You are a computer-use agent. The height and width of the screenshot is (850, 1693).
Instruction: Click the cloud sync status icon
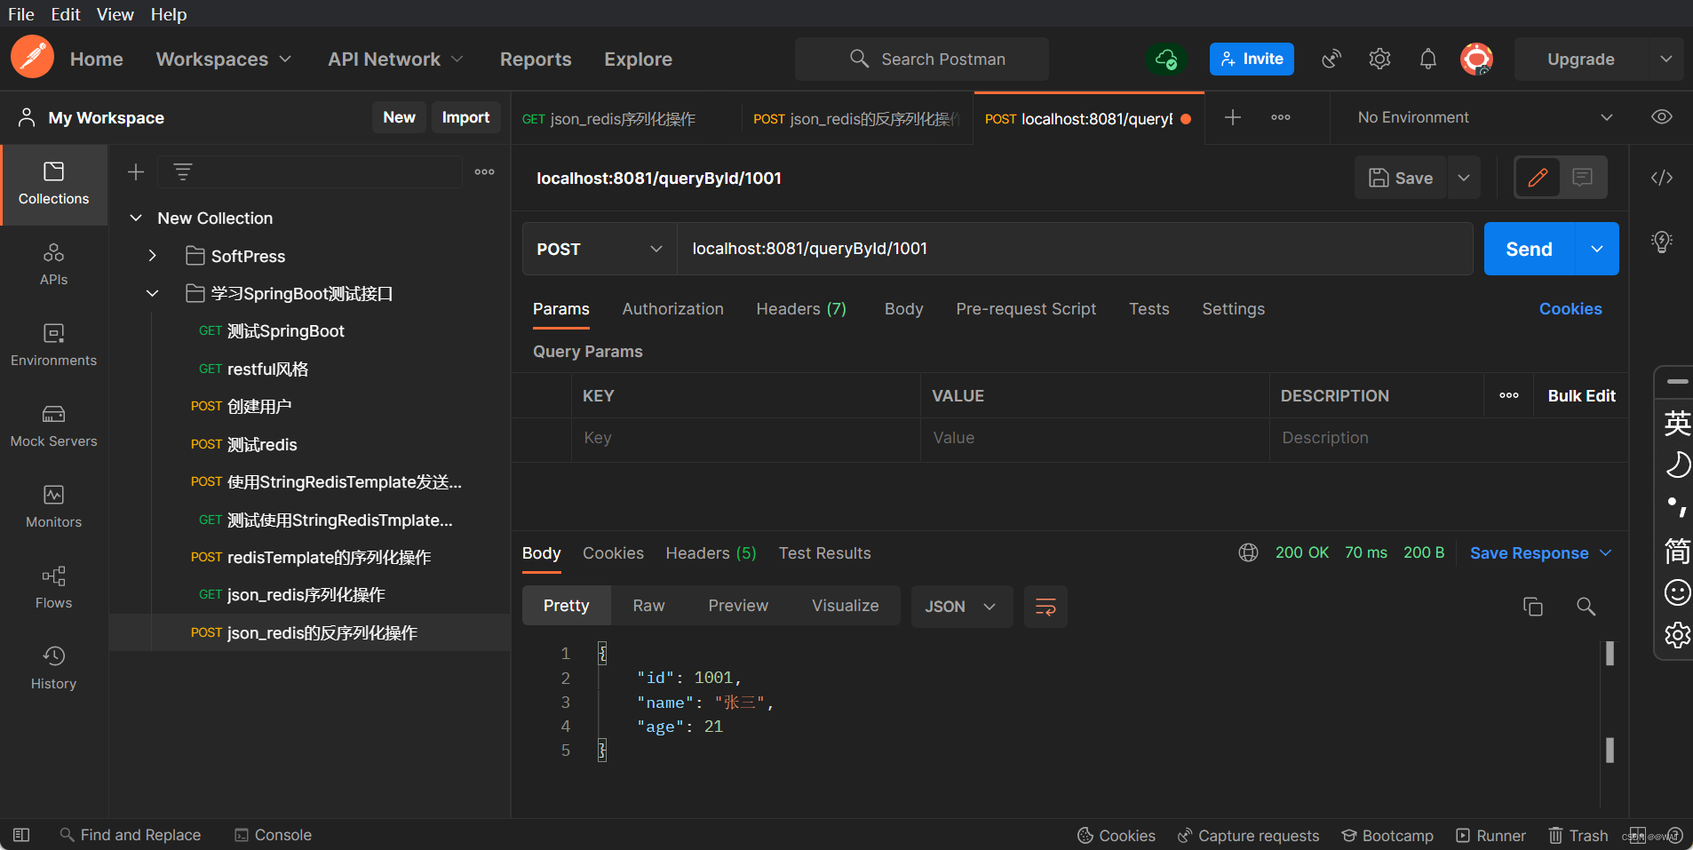pos(1166,60)
